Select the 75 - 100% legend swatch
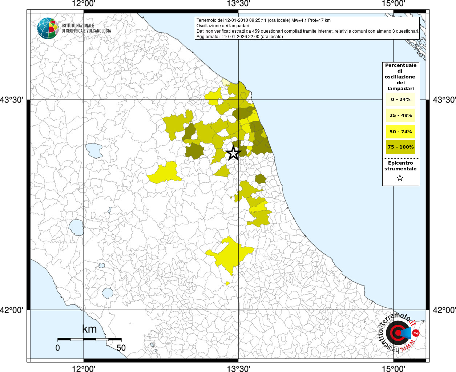The height and width of the screenshot is (372, 456). [x=400, y=147]
